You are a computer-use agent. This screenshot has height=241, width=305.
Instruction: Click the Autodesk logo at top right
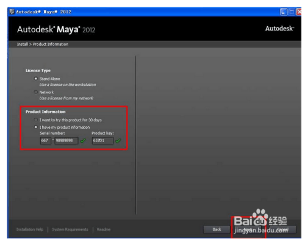(279, 29)
